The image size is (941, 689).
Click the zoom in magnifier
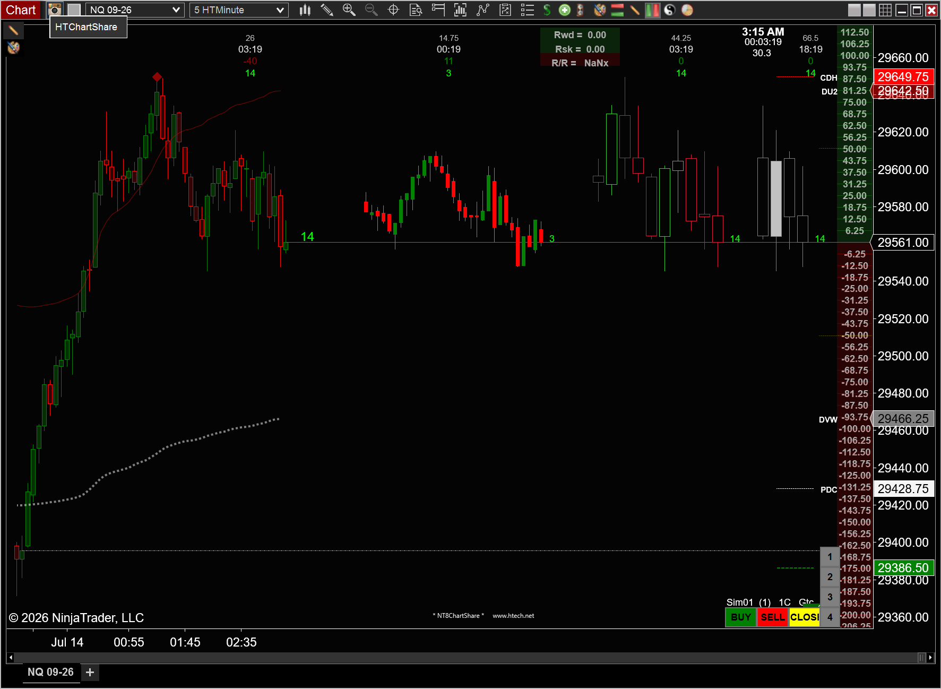pyautogui.click(x=349, y=10)
